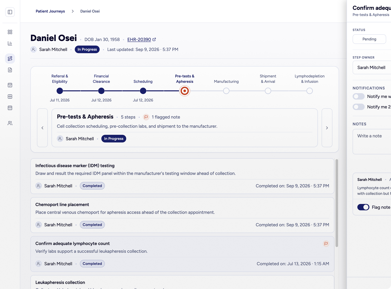The image size is (391, 289).
Task: Select the patient journeys route icon
Action: pos(10,59)
